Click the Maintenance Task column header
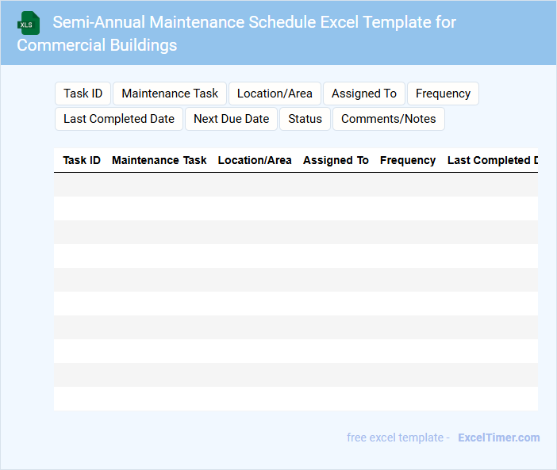557x470 pixels. coord(159,160)
